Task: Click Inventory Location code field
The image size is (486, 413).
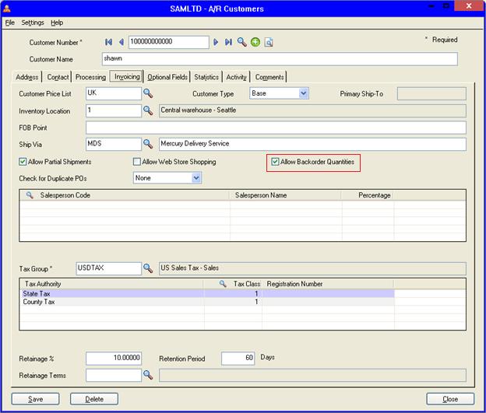Action: pyautogui.click(x=114, y=110)
